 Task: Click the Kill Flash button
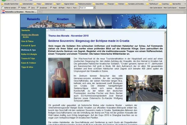[61, 8]
